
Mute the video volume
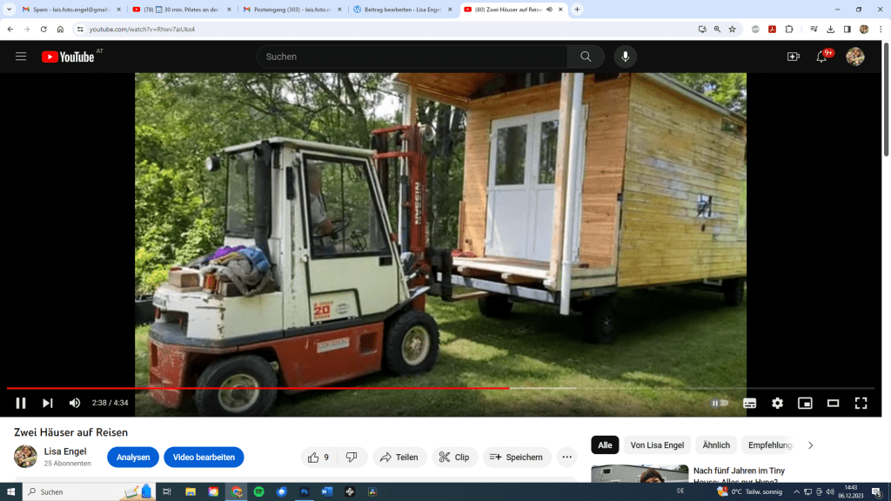point(75,403)
